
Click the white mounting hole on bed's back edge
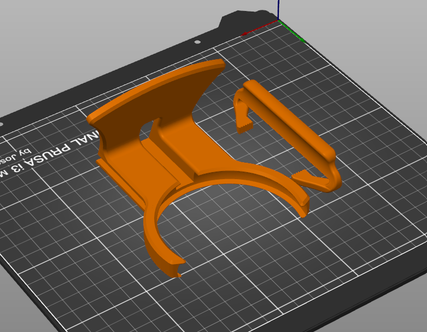coord(197,42)
